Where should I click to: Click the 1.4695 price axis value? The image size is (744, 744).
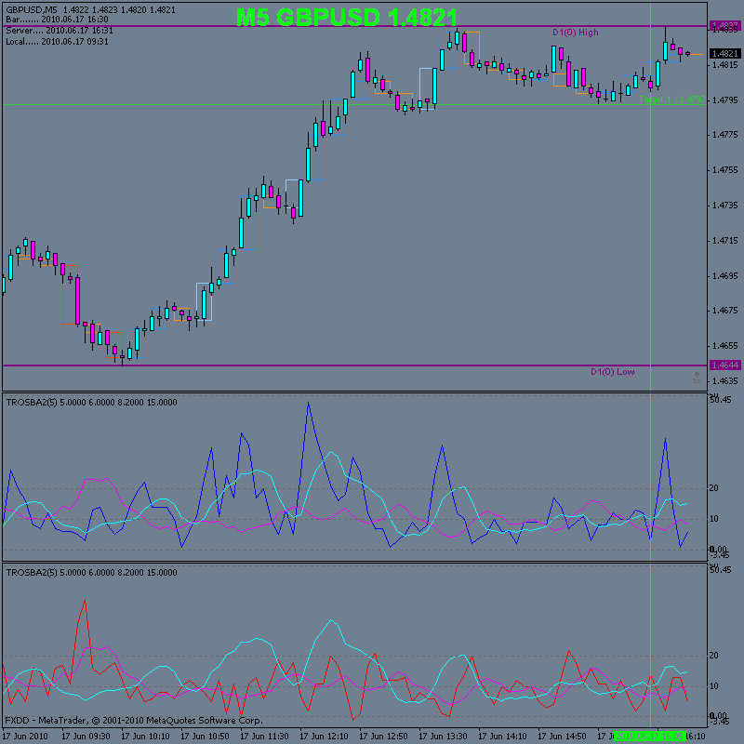click(x=725, y=275)
